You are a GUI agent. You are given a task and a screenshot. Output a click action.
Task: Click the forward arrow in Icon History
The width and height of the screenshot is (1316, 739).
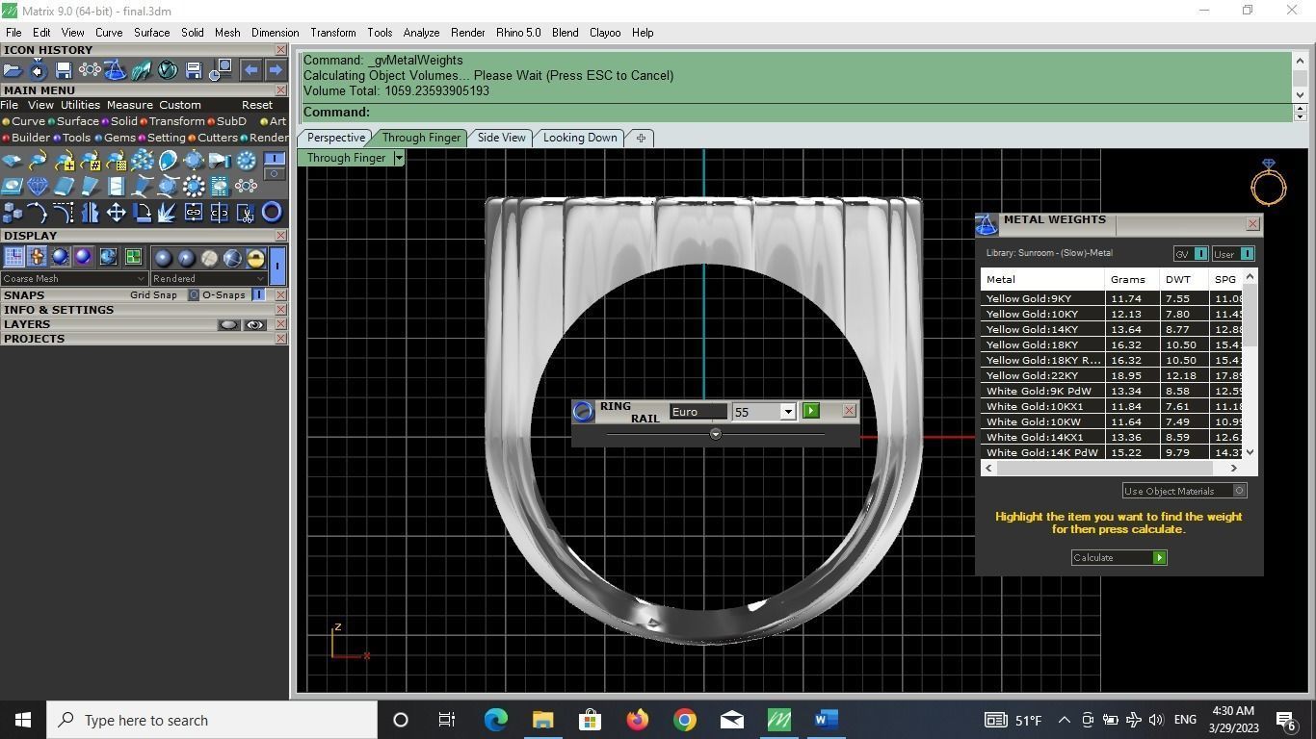tap(276, 69)
